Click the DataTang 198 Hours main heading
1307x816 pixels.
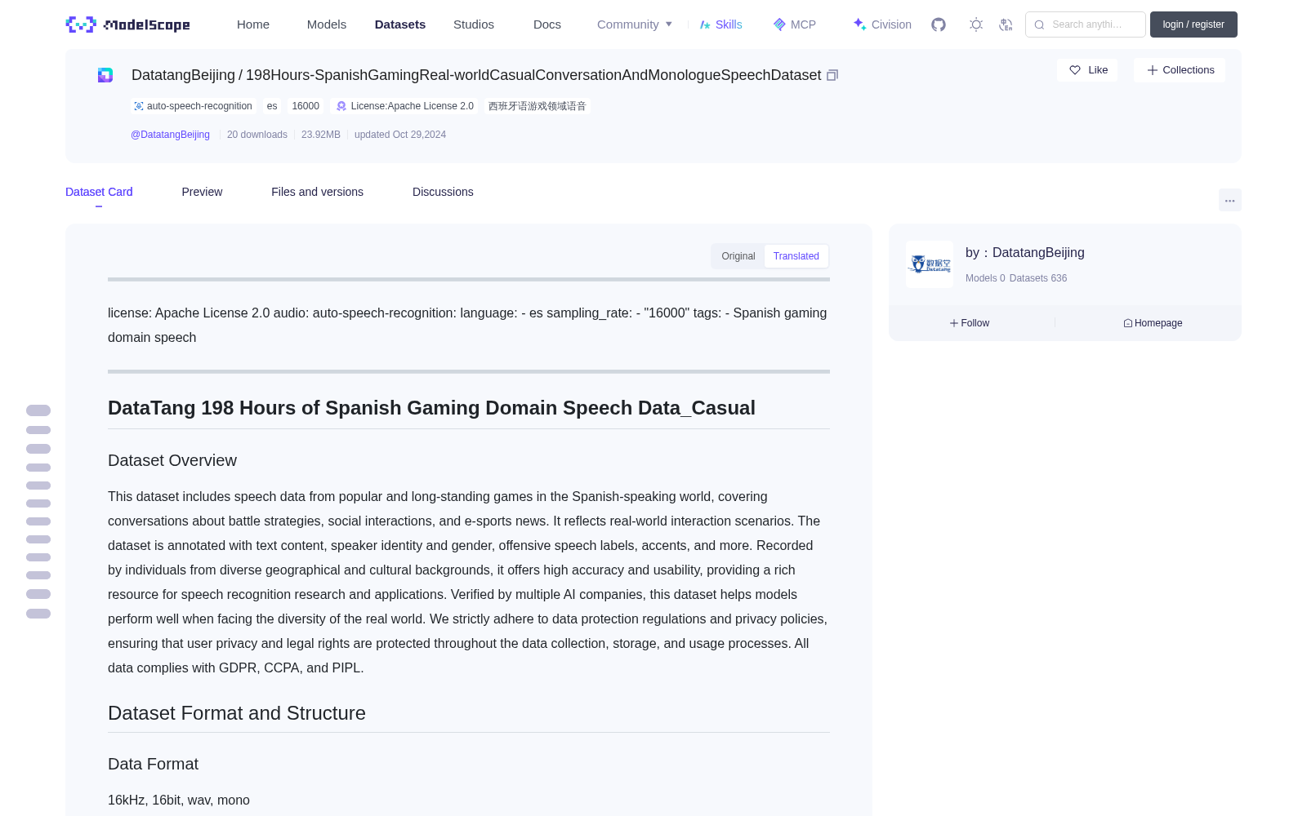431,408
